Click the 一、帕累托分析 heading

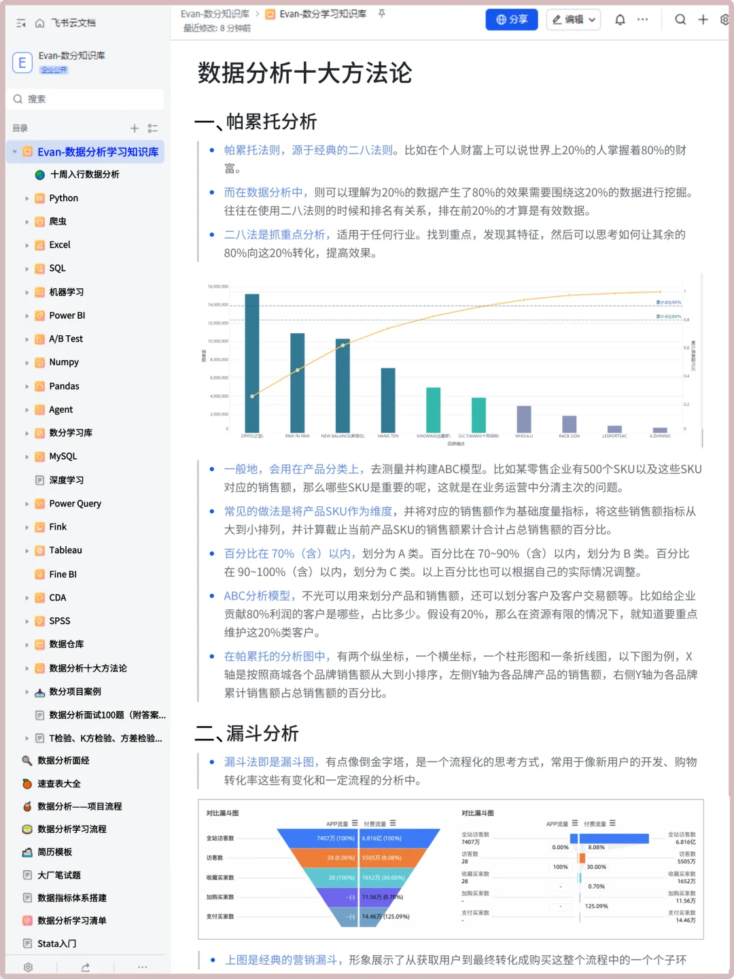tap(256, 122)
